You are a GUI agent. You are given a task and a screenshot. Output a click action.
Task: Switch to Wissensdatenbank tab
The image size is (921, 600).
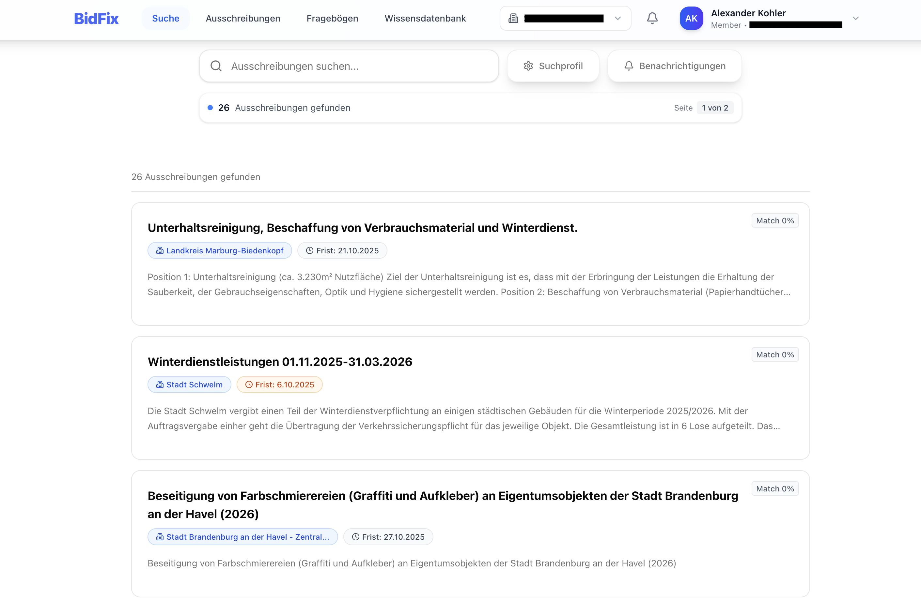(425, 18)
